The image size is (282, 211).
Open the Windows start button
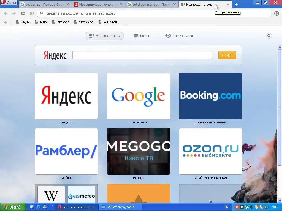click(x=13, y=207)
